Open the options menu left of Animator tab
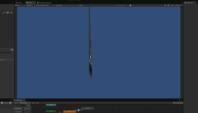The width and height of the screenshot is (198, 113). [x=11, y=100]
